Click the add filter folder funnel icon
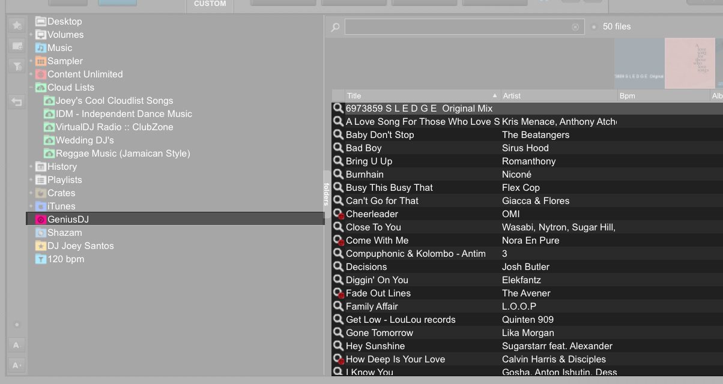Screen dimensions: 723x384 (x=17, y=67)
